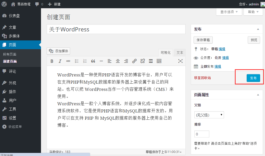Open the 仪表盘 dashboard menu
This screenshot has width=265, height=156.
tap(20, 16)
